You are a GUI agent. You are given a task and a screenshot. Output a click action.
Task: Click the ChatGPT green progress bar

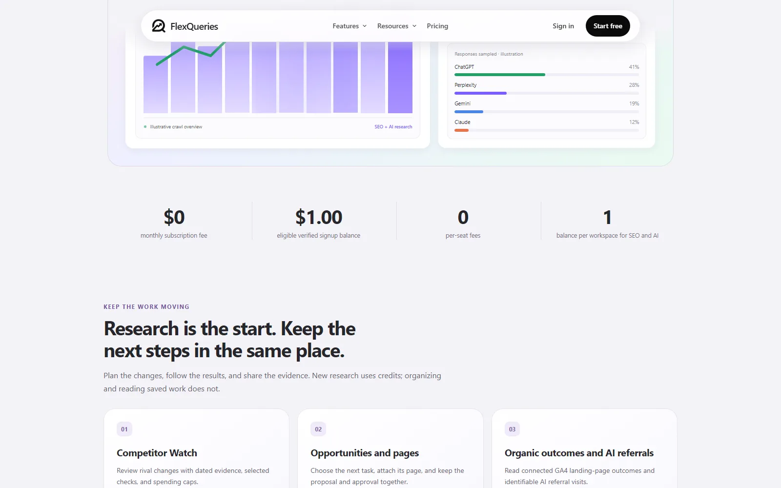[x=500, y=75]
